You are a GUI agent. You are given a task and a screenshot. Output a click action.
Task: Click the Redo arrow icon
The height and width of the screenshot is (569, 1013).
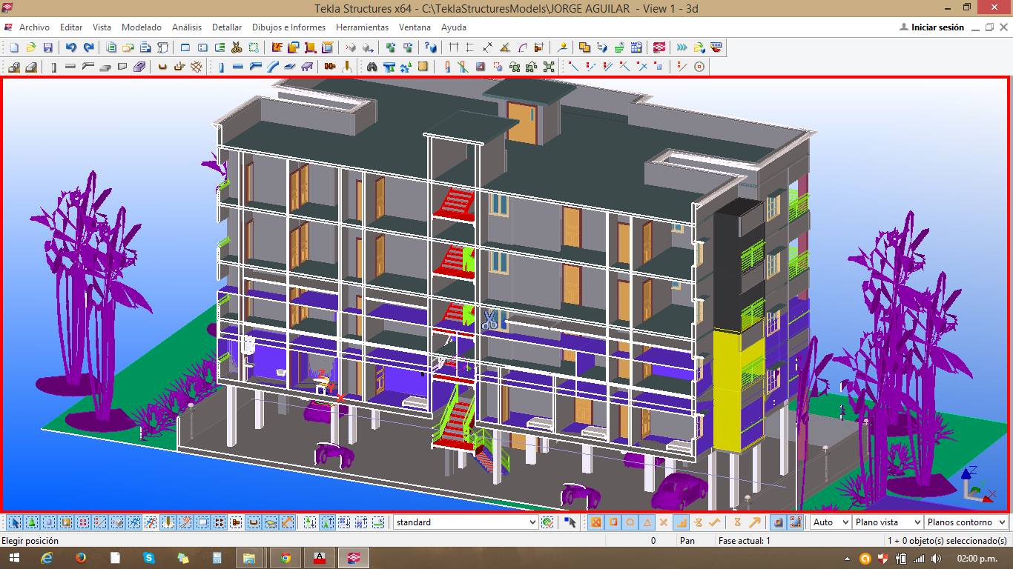coord(88,47)
